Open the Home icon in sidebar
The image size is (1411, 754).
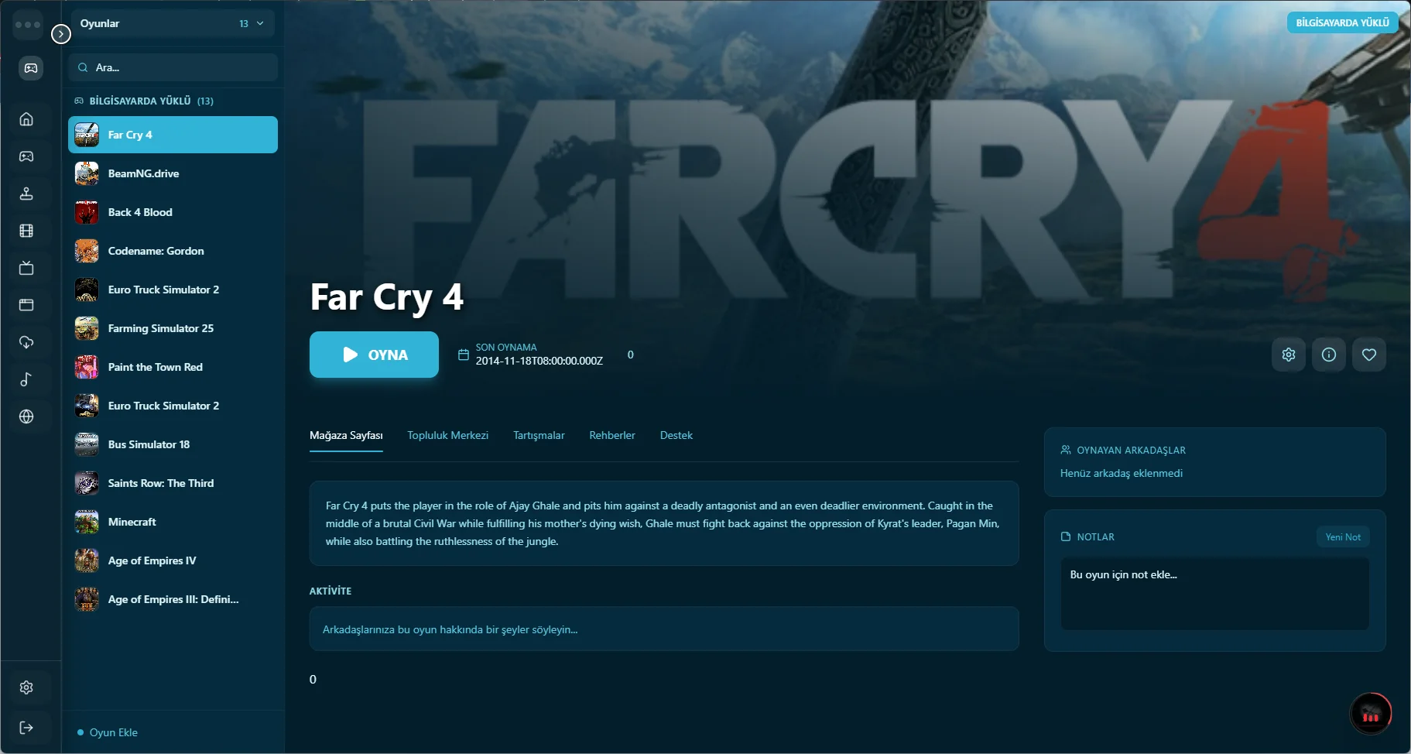26,119
